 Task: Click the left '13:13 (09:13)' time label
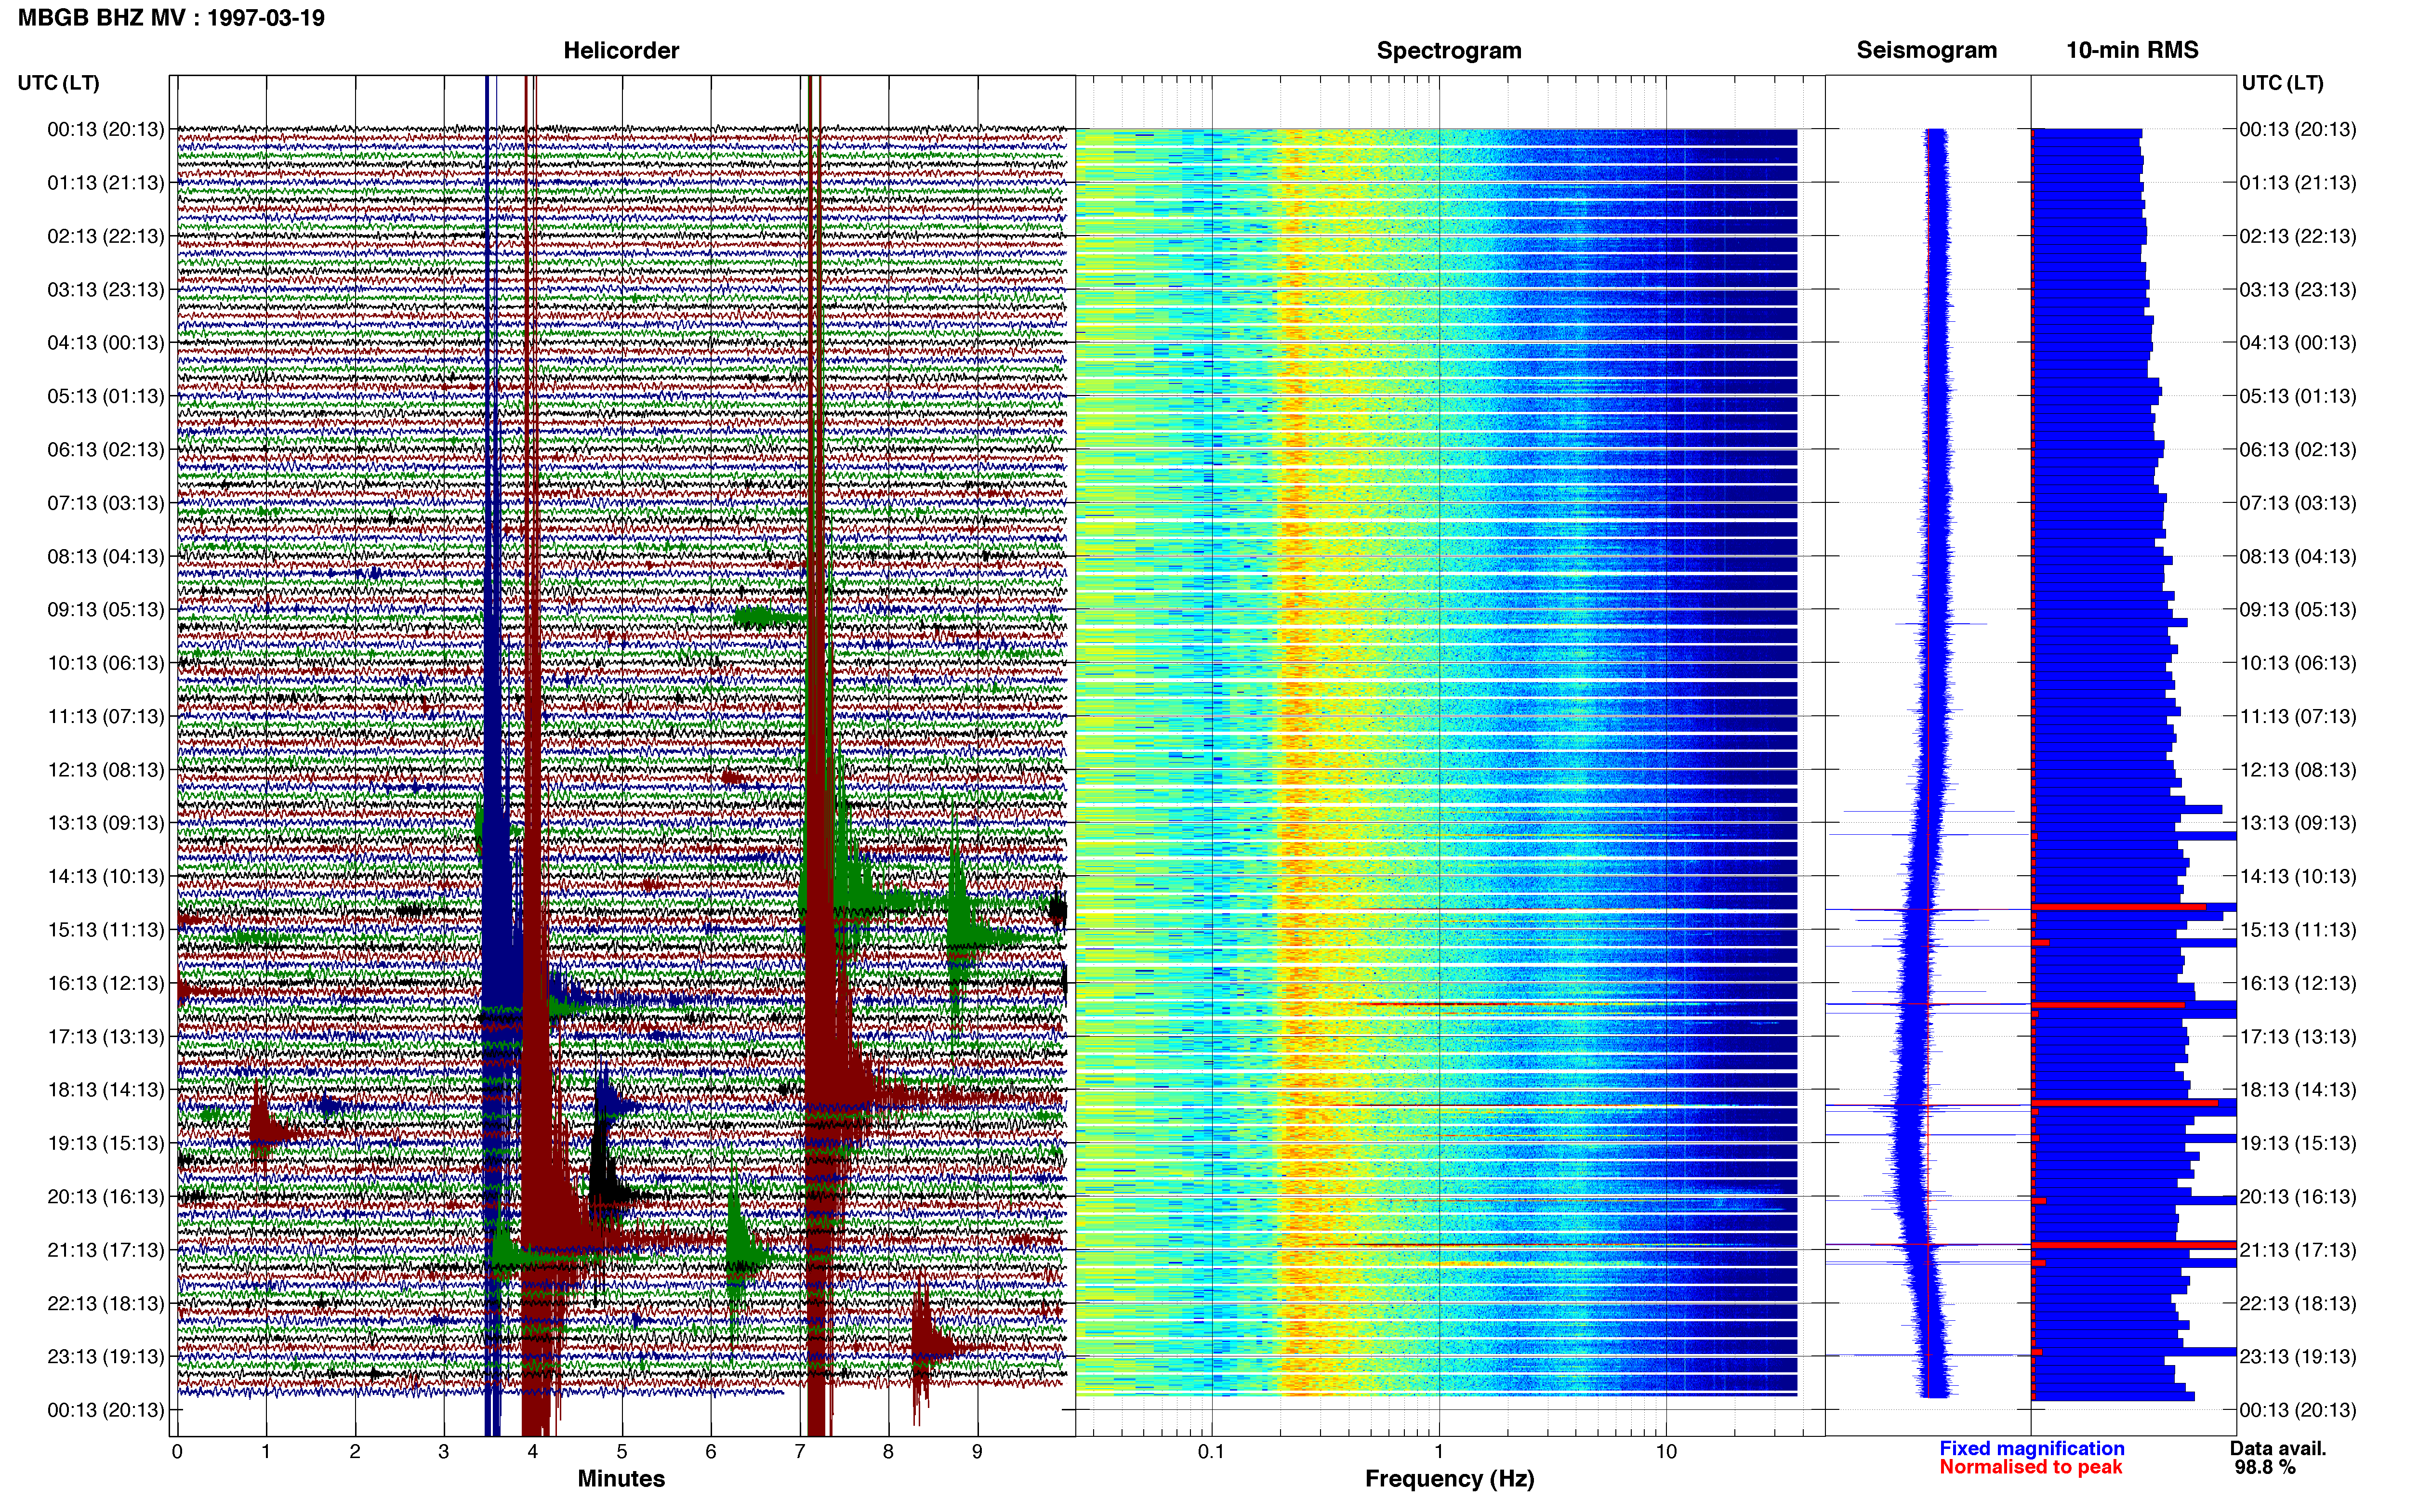(x=106, y=823)
